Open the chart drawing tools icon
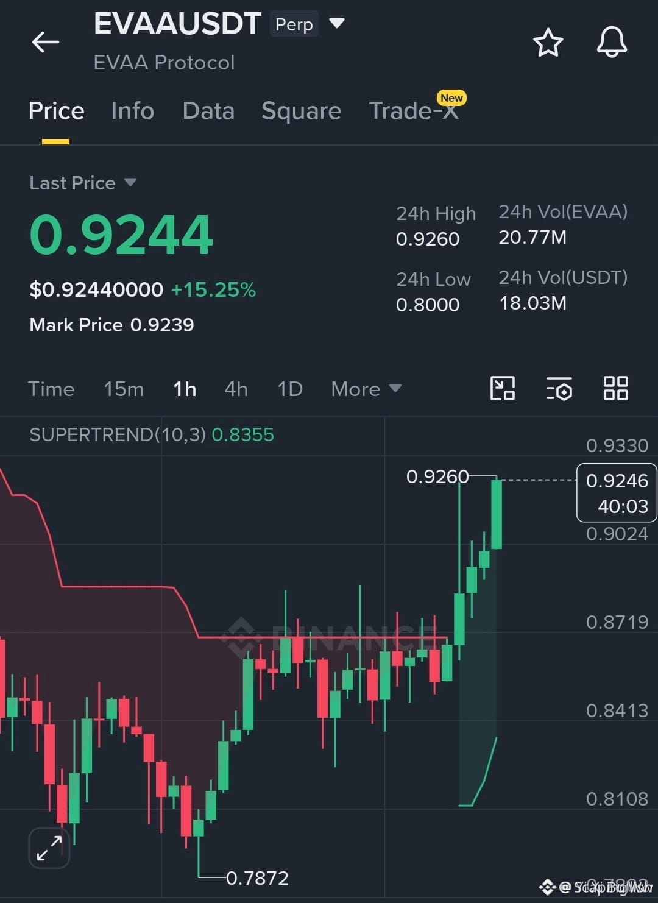Viewport: 658px width, 903px height. pos(503,388)
